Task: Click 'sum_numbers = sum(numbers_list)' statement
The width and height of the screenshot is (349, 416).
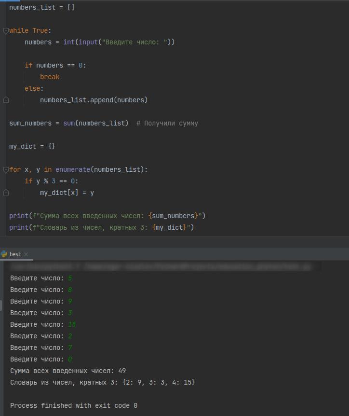Action: coord(69,124)
